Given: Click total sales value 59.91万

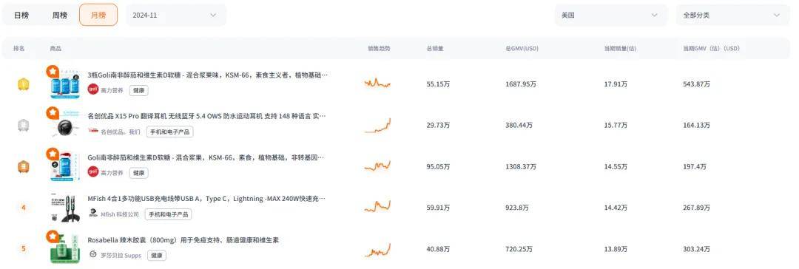Looking at the screenshot, I should [438, 208].
